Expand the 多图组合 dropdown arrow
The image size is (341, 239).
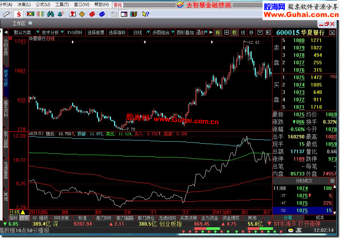pyautogui.click(x=173, y=32)
